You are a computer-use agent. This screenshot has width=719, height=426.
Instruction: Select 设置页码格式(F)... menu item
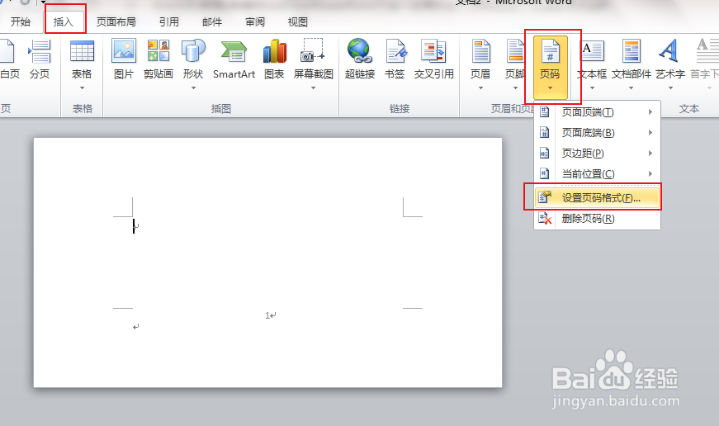pos(597,197)
